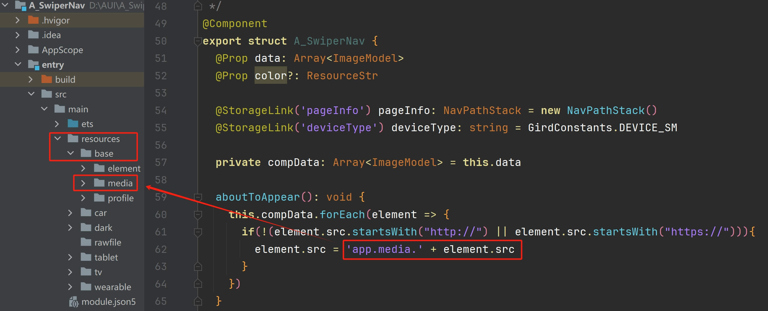This screenshot has height=311, width=768.
Task: Collapse the base folder
Action: (70, 154)
